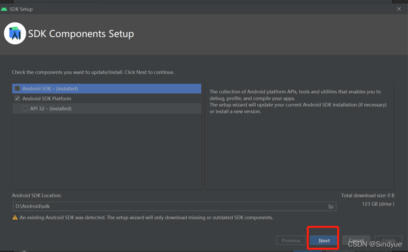Select the Android SDK Platform row
Viewport: 408px width, 252px height.
click(107, 98)
